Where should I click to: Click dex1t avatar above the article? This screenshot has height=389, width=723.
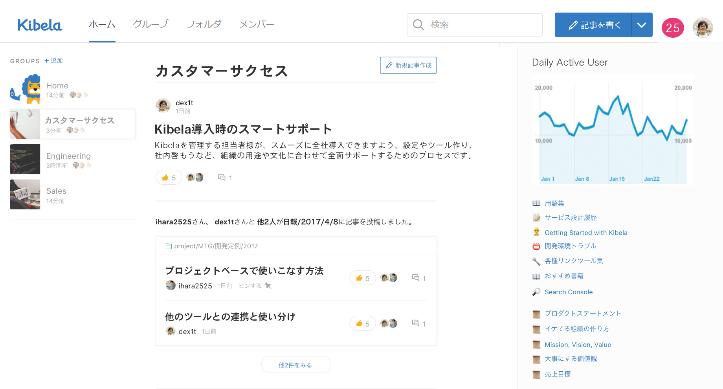click(163, 106)
